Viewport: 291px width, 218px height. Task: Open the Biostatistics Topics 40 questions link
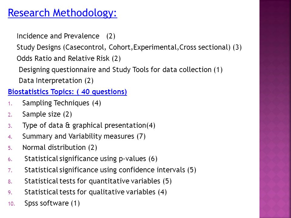pyautogui.click(x=67, y=92)
